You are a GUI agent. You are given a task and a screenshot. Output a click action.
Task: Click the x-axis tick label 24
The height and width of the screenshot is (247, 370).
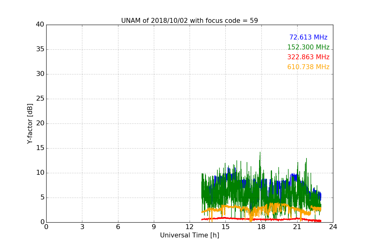point(333,227)
